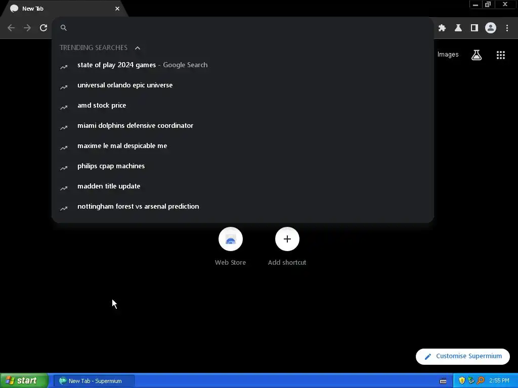Open Search Labs flask icon on page
518x388 pixels.
[x=477, y=55]
